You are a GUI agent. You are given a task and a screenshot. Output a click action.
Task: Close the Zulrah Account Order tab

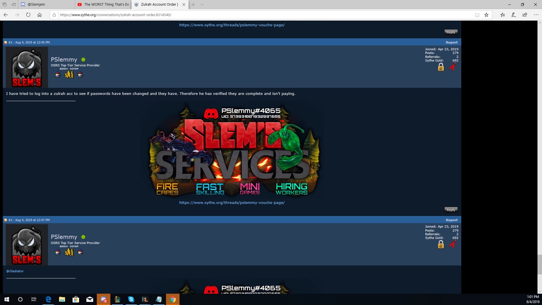(184, 5)
